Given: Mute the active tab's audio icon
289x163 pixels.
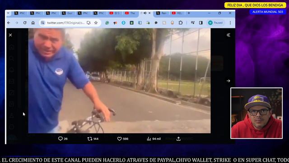Looking at the screenshot, I should coord(145,13).
